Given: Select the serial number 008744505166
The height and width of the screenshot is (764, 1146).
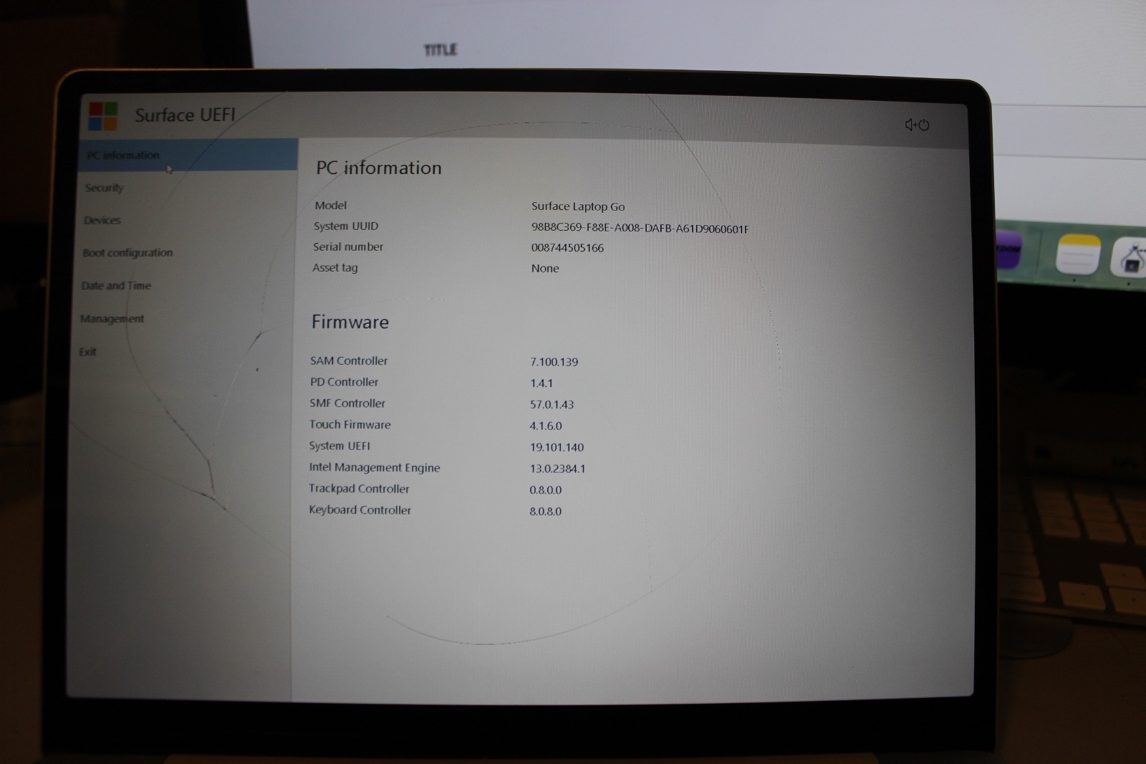Looking at the screenshot, I should click(567, 248).
